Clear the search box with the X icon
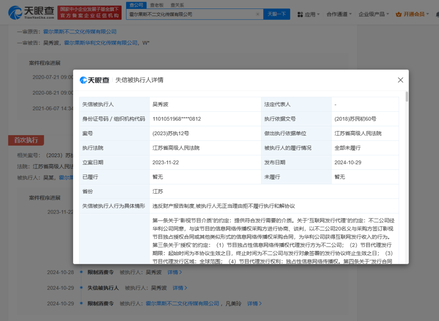This screenshot has width=439, height=321. coord(257,14)
